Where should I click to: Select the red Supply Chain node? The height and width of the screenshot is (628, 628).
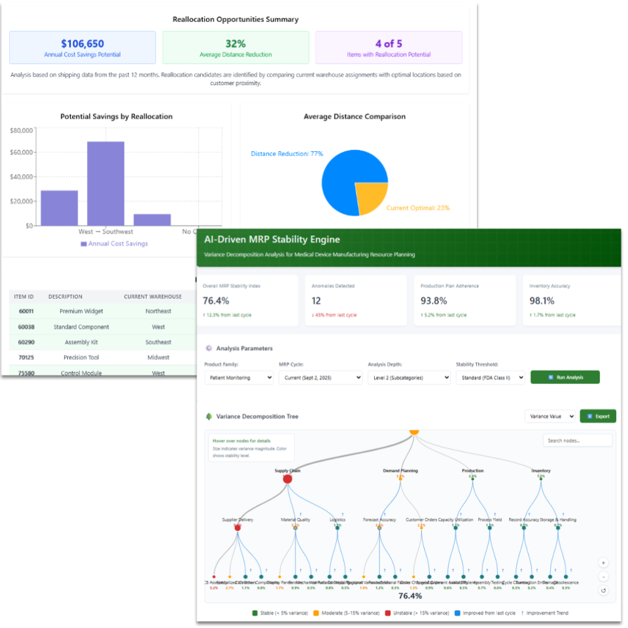[x=288, y=478]
